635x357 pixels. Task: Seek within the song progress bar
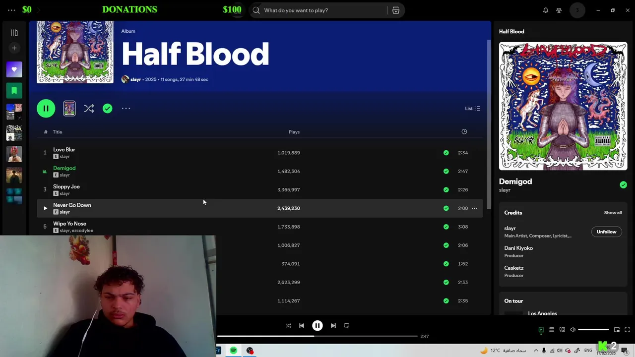pyautogui.click(x=317, y=336)
